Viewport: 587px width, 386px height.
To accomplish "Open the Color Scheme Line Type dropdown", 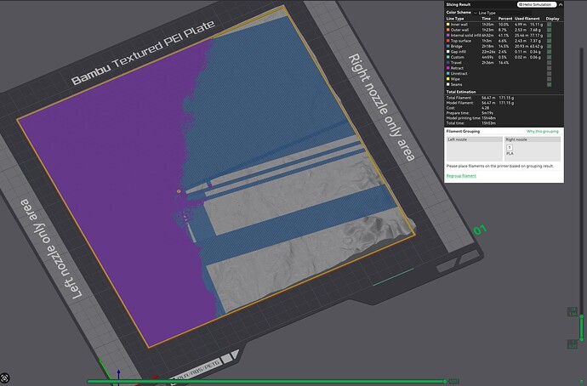I will tap(502, 13).
